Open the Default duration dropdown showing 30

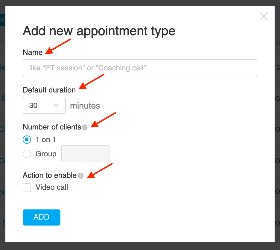tap(44, 105)
